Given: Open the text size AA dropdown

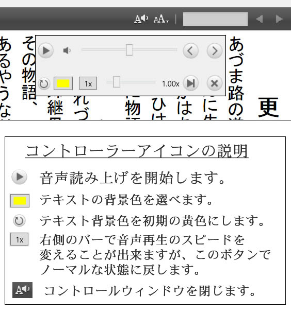Looking at the screenshot, I should point(161,19).
